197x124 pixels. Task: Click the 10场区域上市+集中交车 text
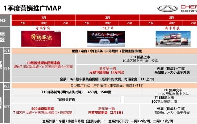coord(140,61)
